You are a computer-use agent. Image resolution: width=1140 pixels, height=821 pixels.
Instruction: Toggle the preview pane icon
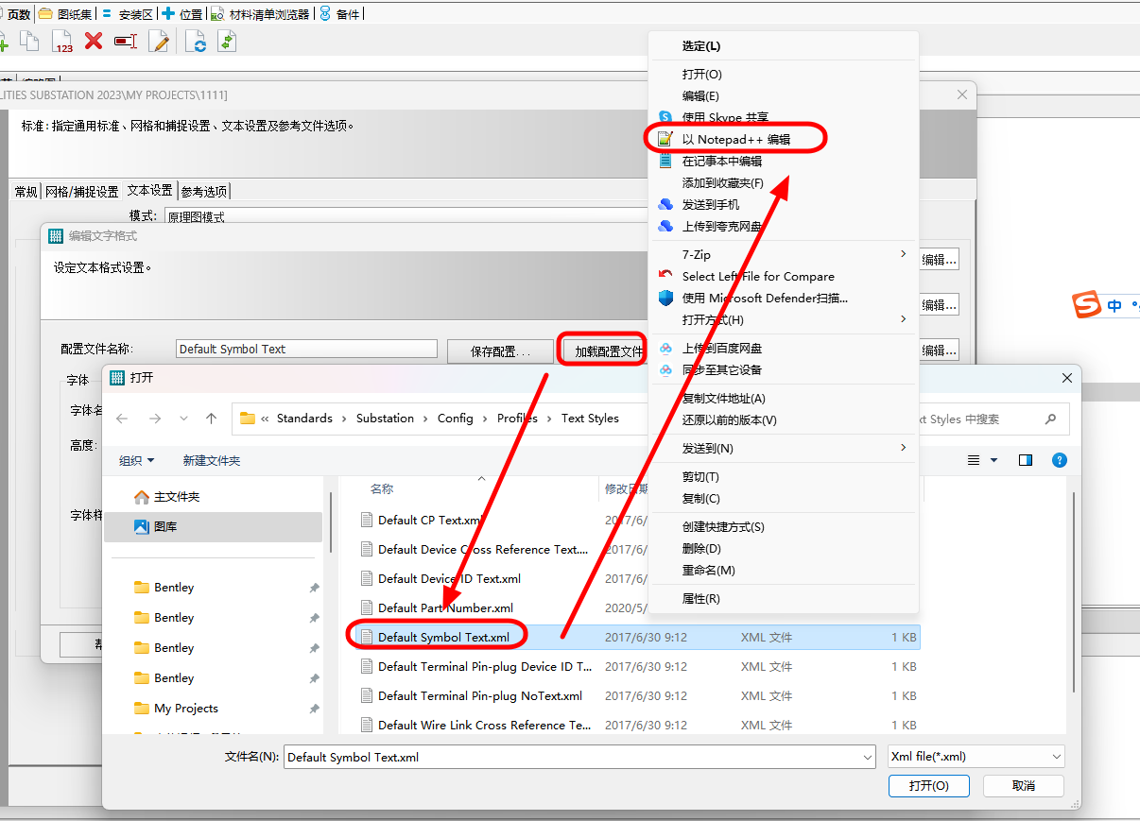1026,460
